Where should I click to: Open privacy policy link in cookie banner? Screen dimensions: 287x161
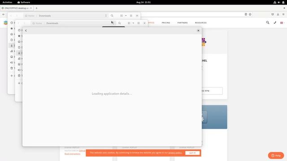[x=175, y=153]
